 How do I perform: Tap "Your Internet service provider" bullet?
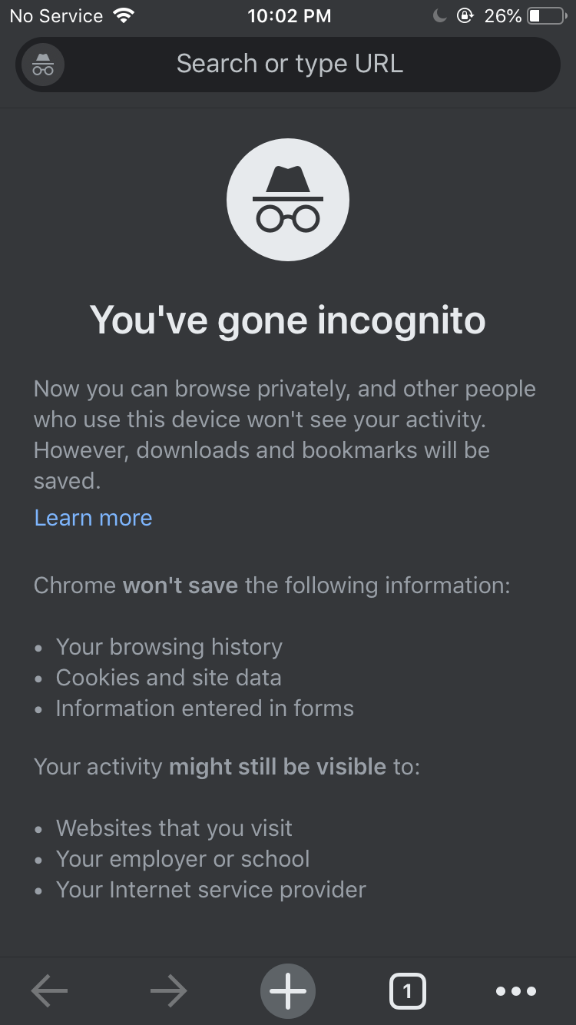coord(210,890)
